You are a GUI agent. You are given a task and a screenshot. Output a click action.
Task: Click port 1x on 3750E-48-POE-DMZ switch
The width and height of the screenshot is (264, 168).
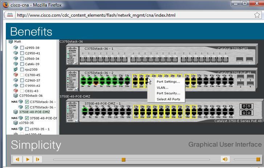coord(85,110)
